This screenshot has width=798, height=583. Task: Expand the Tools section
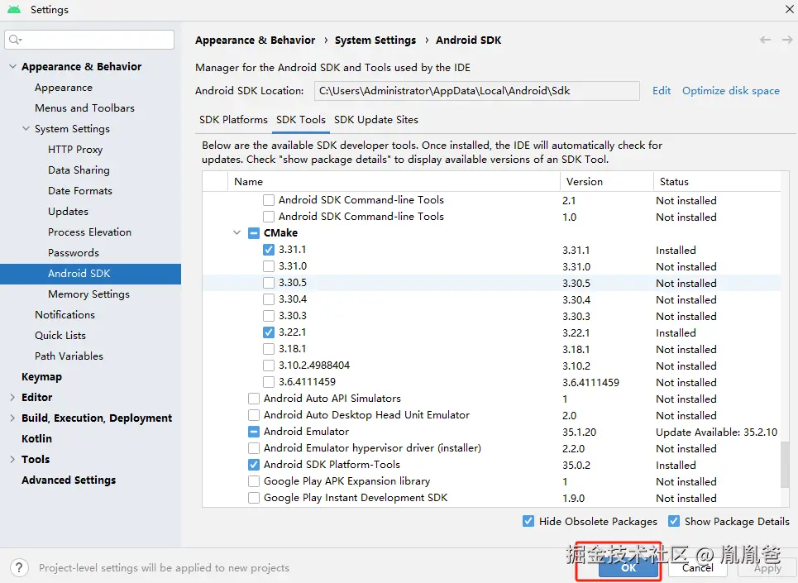click(12, 460)
